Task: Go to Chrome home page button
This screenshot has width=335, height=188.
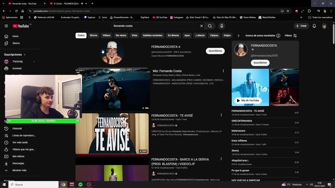Action: click(x=23, y=11)
